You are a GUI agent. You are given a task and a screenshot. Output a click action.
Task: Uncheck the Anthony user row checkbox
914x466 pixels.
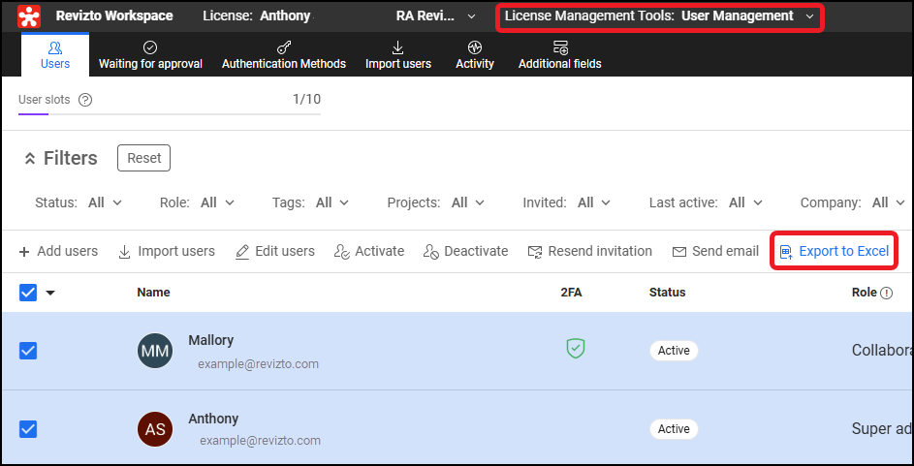(x=28, y=429)
